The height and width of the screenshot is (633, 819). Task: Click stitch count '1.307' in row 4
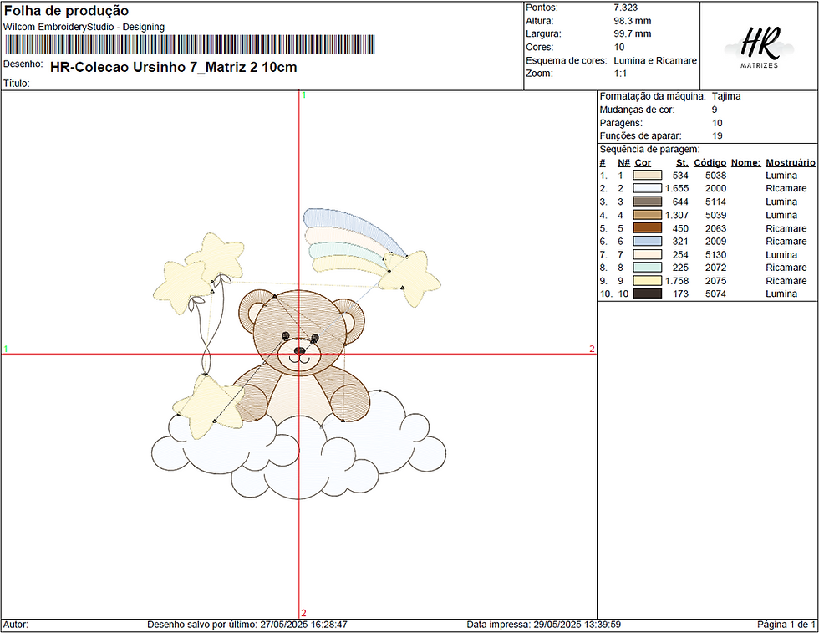[x=677, y=215]
